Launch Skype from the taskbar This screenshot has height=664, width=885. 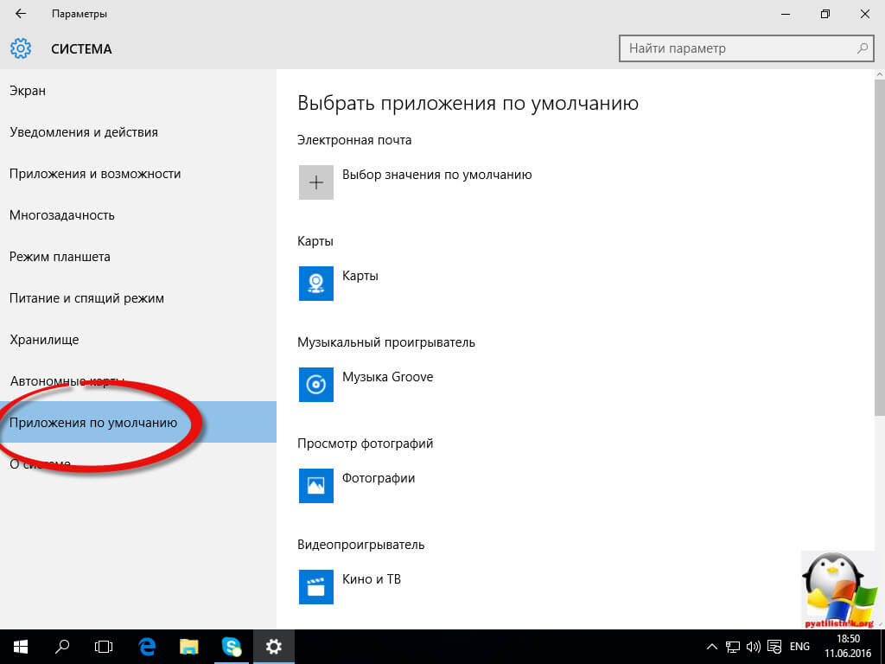point(232,646)
